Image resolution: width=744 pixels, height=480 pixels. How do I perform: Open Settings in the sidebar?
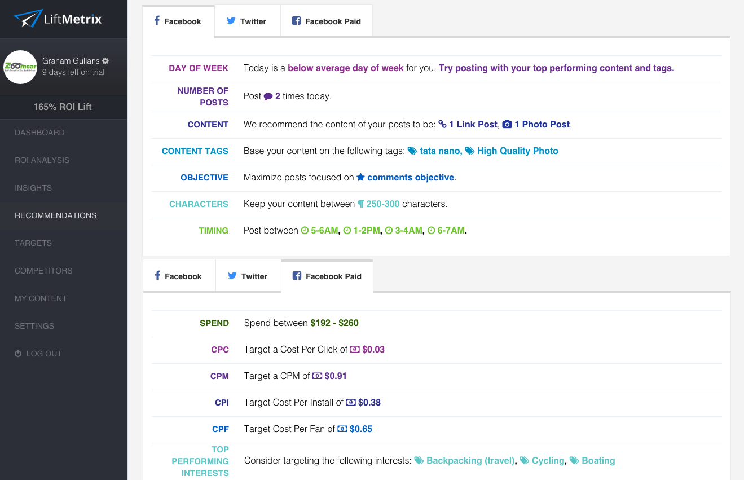click(x=34, y=326)
